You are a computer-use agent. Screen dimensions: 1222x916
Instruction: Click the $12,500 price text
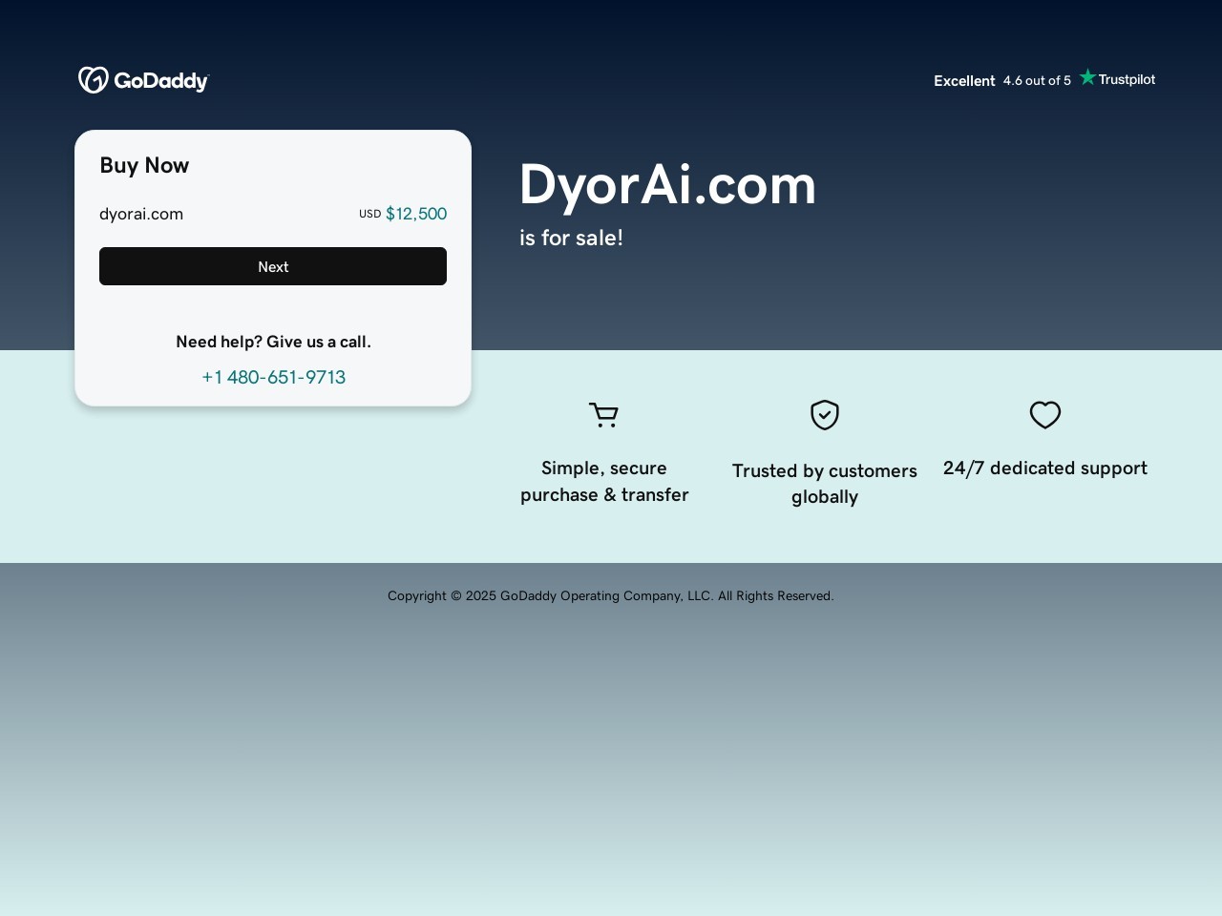416,214
